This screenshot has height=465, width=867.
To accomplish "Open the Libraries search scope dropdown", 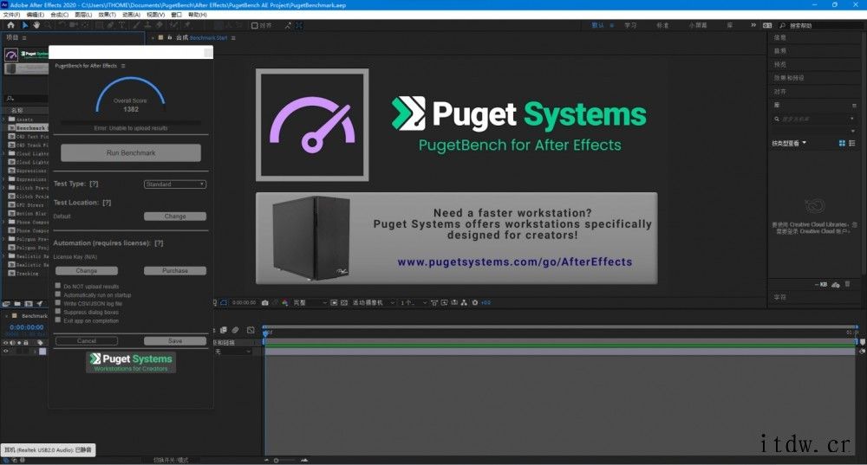I will click(x=852, y=119).
